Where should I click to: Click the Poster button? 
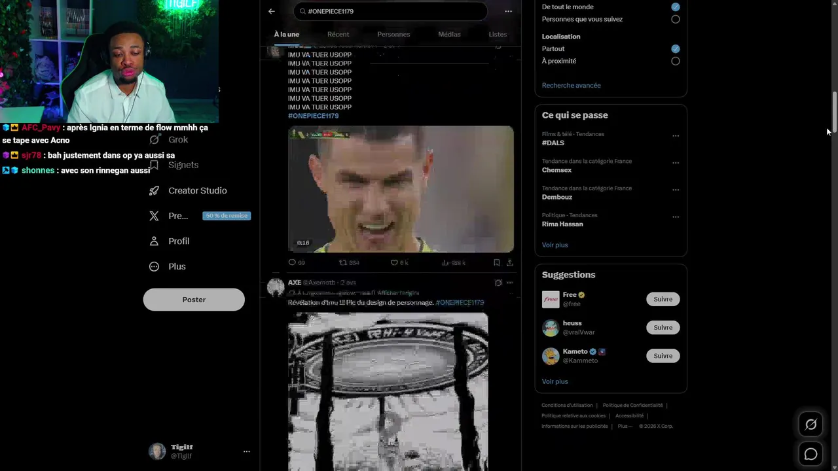(x=194, y=300)
